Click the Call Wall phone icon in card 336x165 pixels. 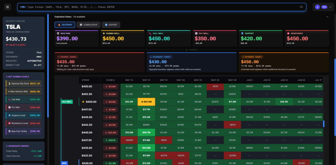[150, 33]
